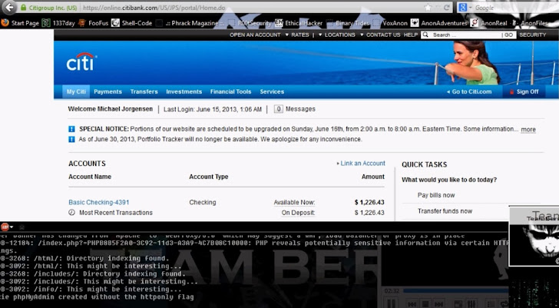Open the Start Page bookmark
Screen dimensions: 559x308
coord(20,23)
